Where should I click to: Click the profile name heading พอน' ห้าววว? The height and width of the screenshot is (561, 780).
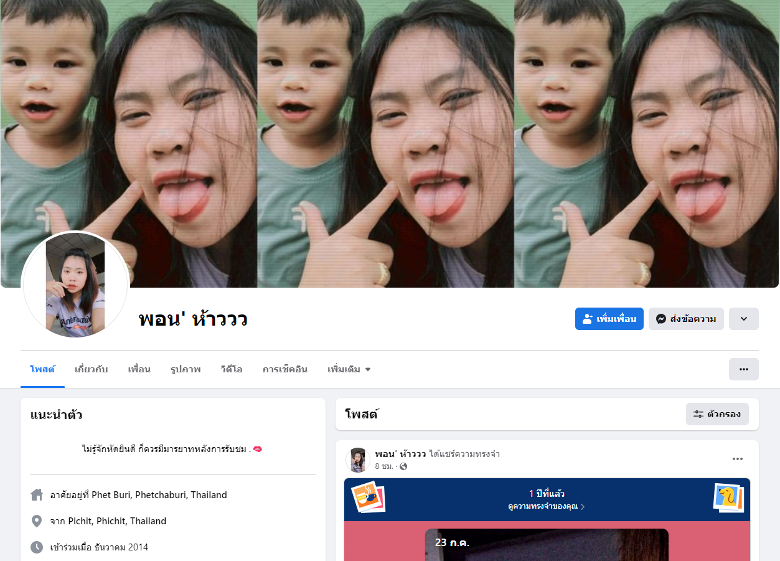coord(193,319)
